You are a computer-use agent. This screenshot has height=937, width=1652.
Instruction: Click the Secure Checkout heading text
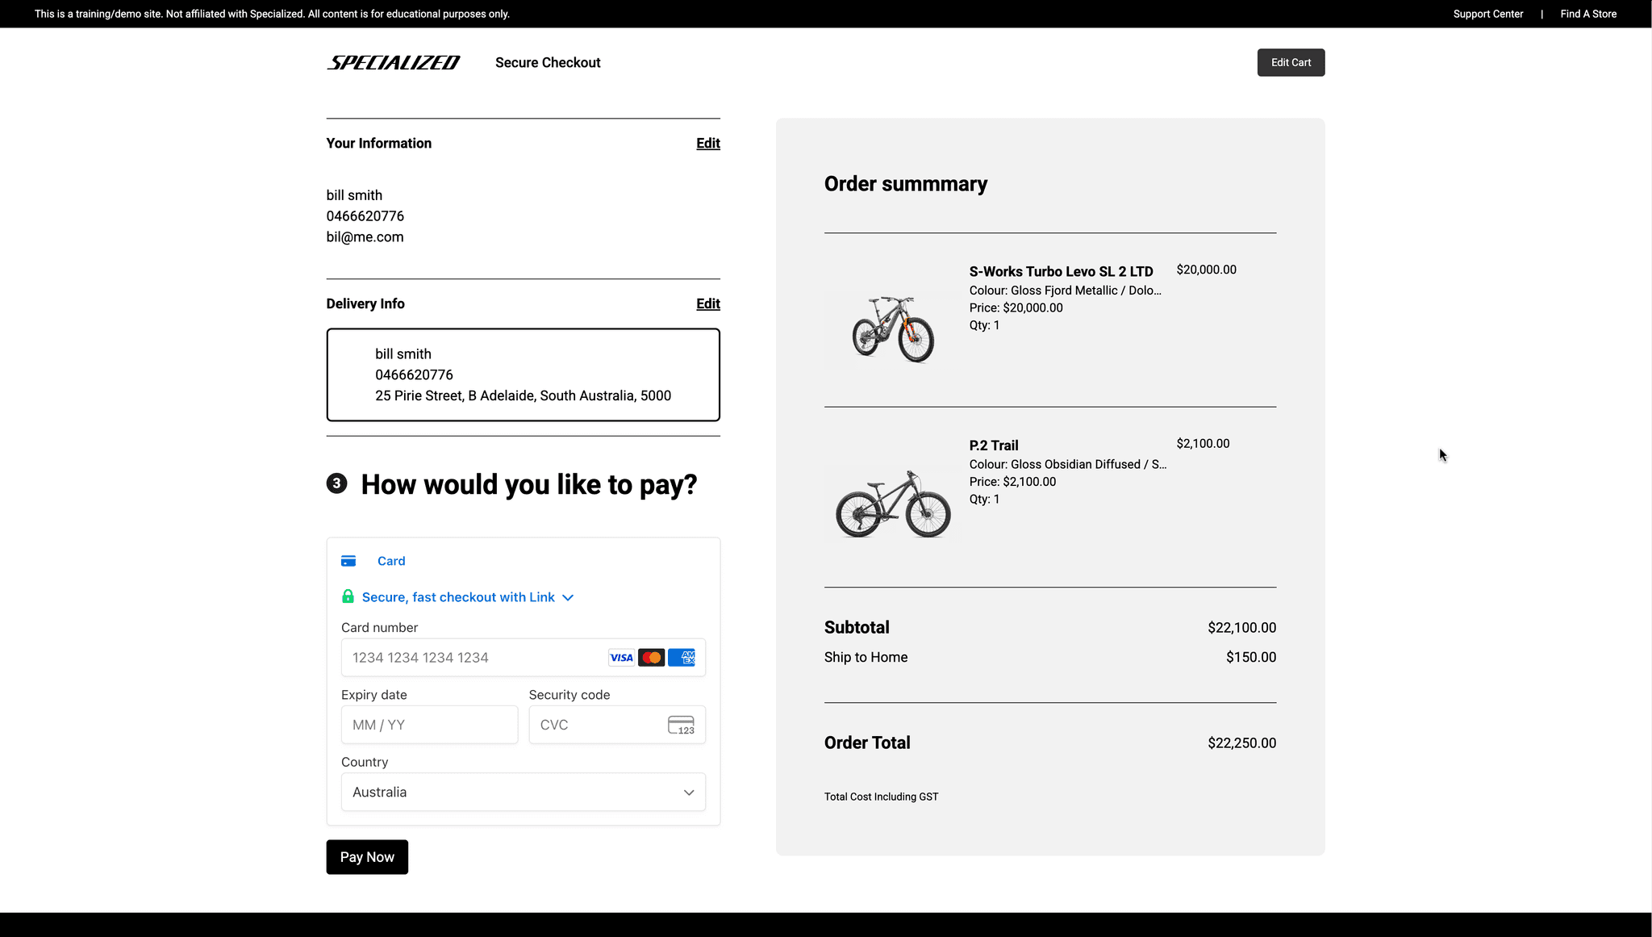pos(548,63)
